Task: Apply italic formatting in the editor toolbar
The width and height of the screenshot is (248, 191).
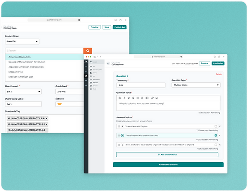Action: pyautogui.click(x=124, y=98)
